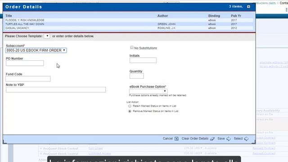Click the Clear Order Details label
Screen dimensions: 288x162
(195, 139)
